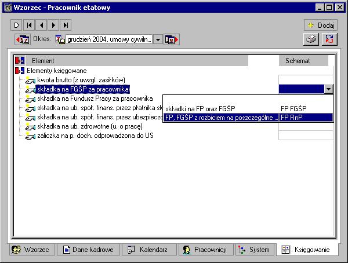
Task: Select the blank first dropdown list option
Action: 248,100
